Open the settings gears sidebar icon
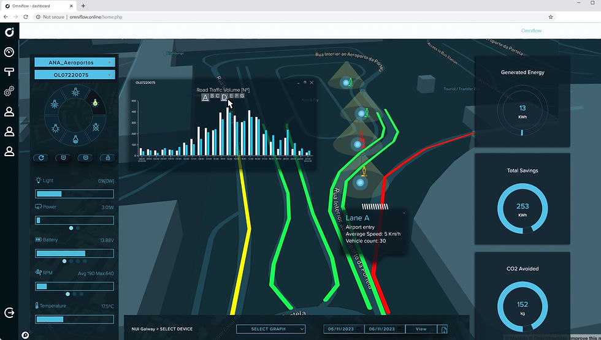The image size is (601, 340). pyautogui.click(x=9, y=91)
